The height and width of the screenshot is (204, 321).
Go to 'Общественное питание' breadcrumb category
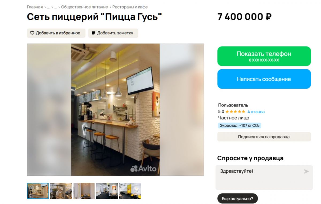[x=85, y=7]
